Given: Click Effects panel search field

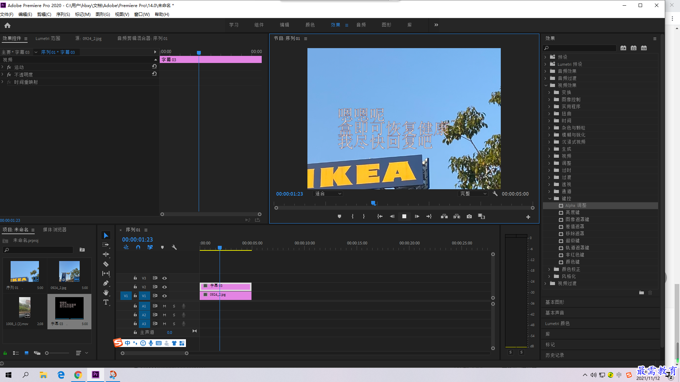Looking at the screenshot, I should click(x=580, y=48).
